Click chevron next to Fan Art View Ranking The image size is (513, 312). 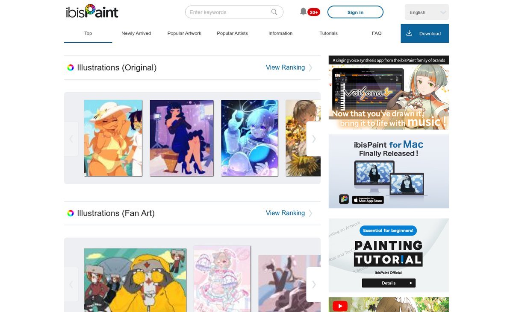click(x=310, y=213)
